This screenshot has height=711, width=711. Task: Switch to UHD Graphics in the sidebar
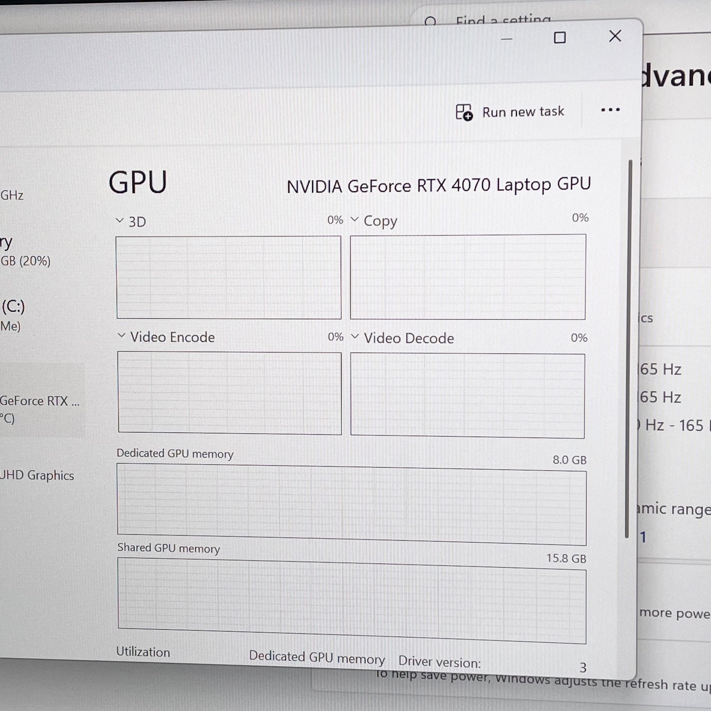[38, 475]
